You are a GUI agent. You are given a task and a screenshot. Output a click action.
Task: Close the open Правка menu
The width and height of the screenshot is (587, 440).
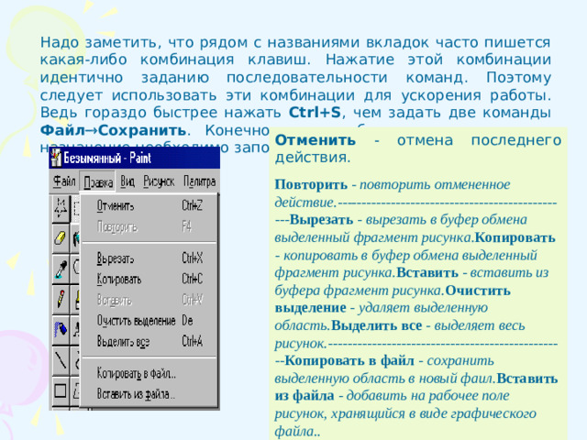[x=98, y=181]
